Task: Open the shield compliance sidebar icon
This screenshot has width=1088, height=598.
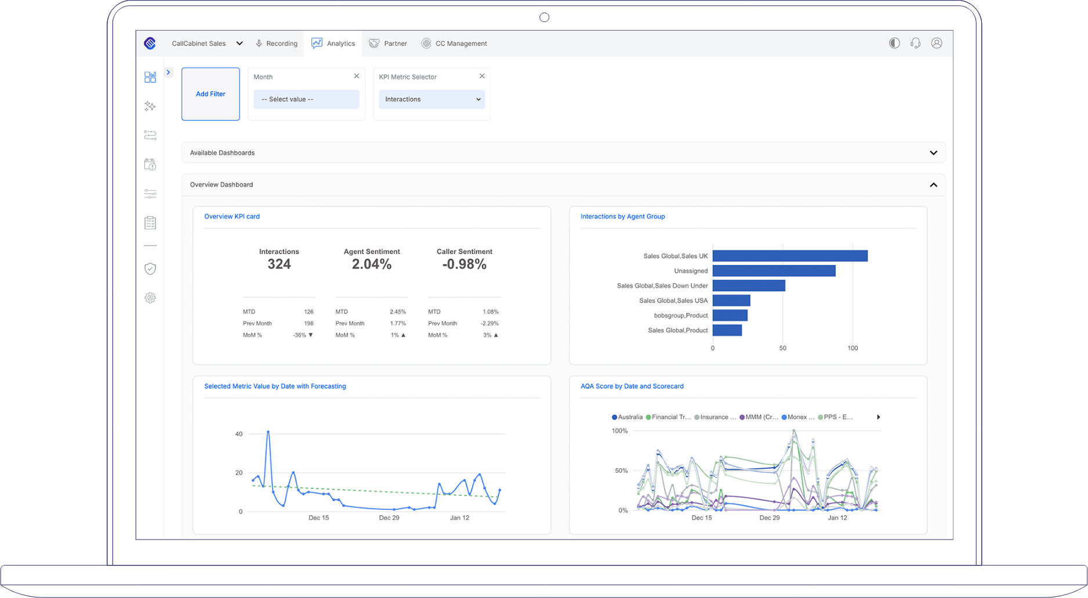Action: [150, 268]
